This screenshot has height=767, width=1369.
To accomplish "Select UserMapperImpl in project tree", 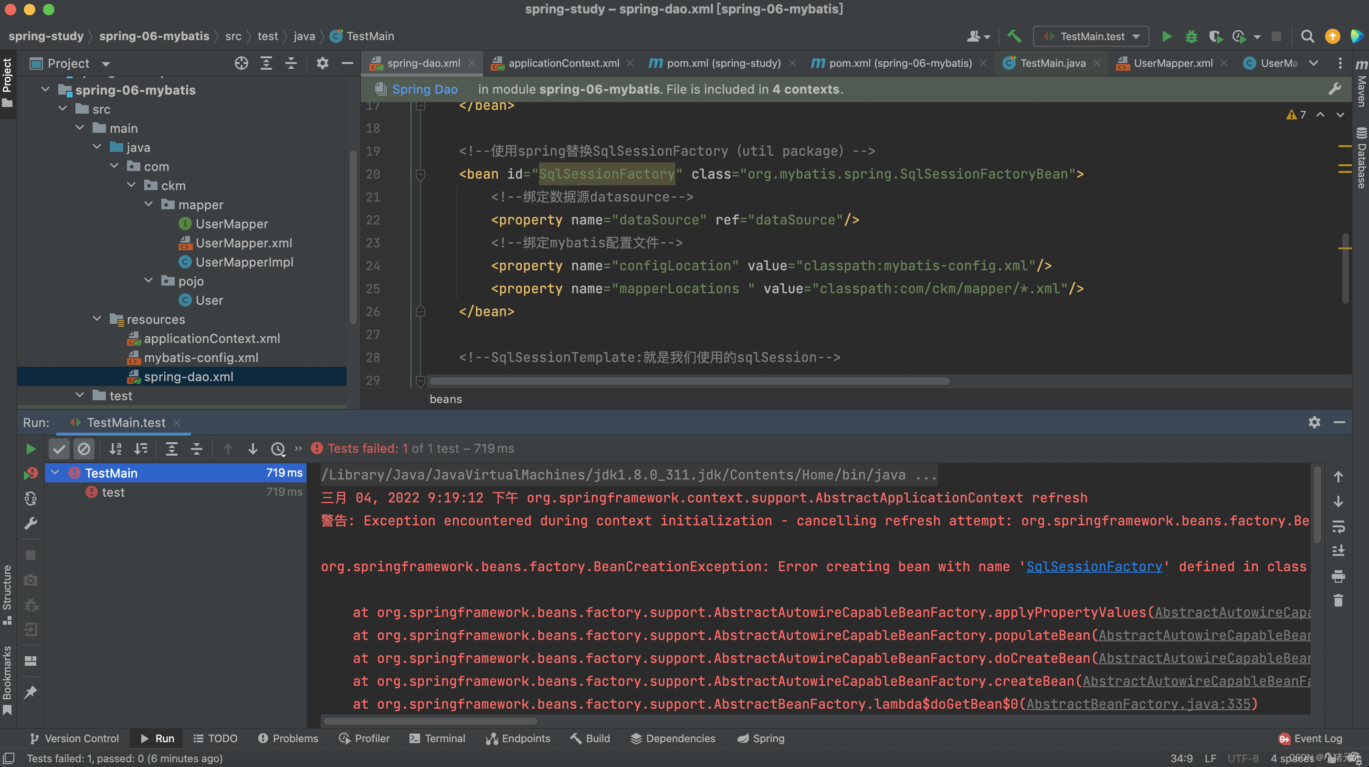I will pyautogui.click(x=244, y=262).
